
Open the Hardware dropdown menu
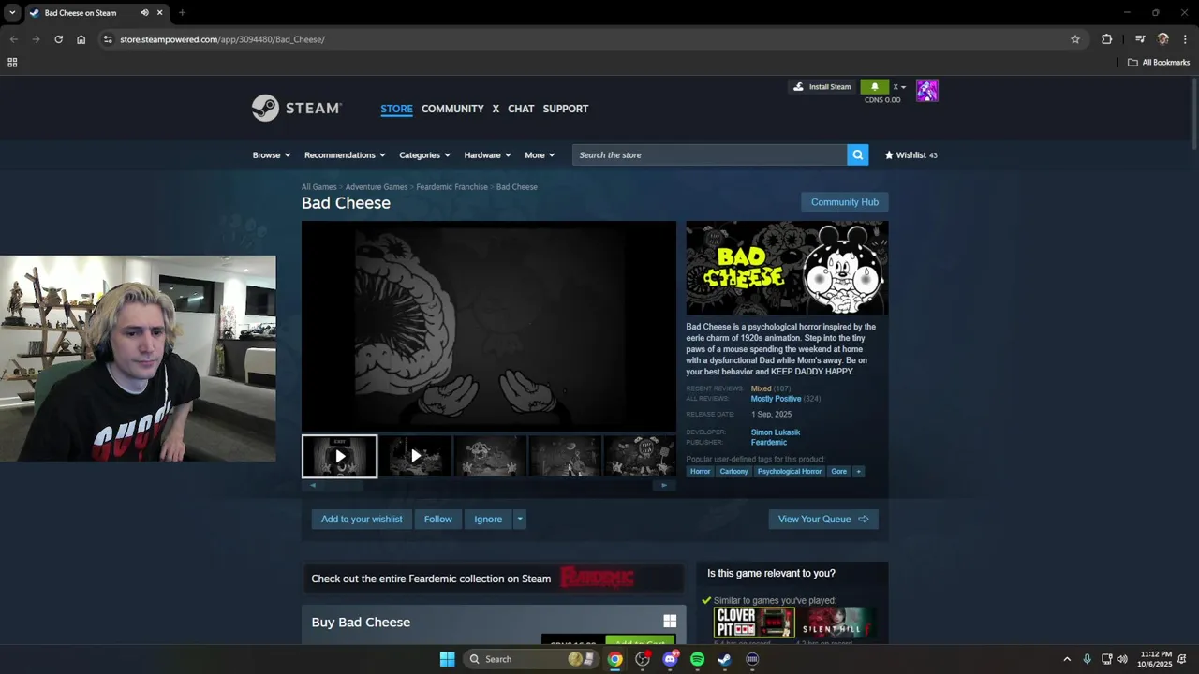pyautogui.click(x=487, y=155)
